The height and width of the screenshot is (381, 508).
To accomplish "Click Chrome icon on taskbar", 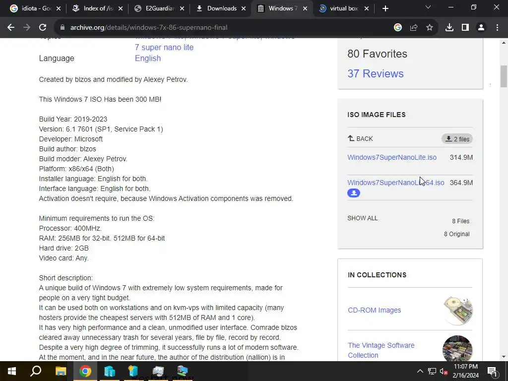I will click(85, 371).
